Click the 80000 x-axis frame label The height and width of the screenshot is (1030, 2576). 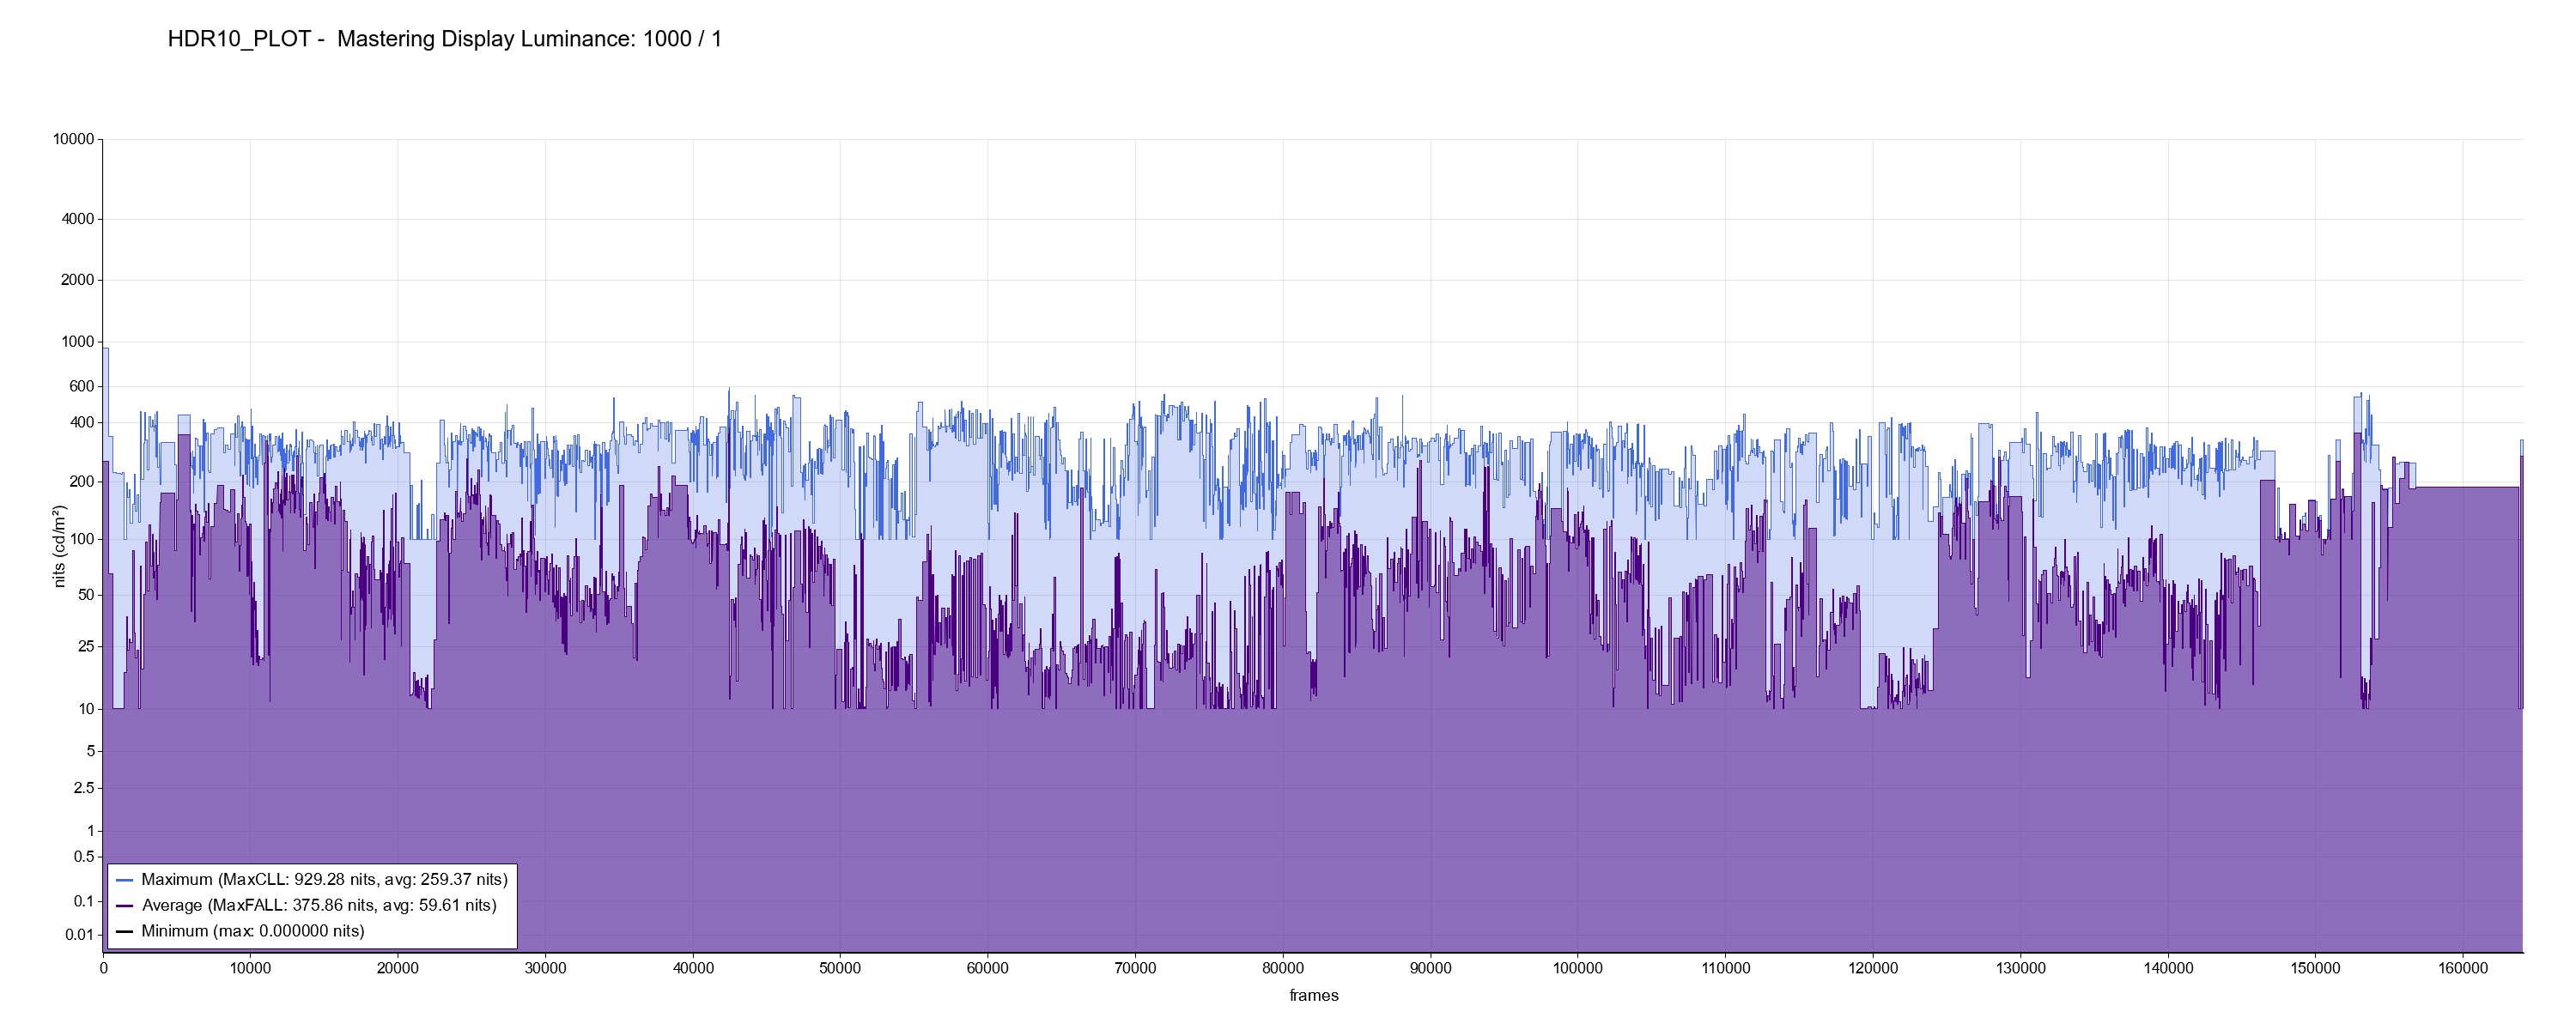tap(1283, 968)
